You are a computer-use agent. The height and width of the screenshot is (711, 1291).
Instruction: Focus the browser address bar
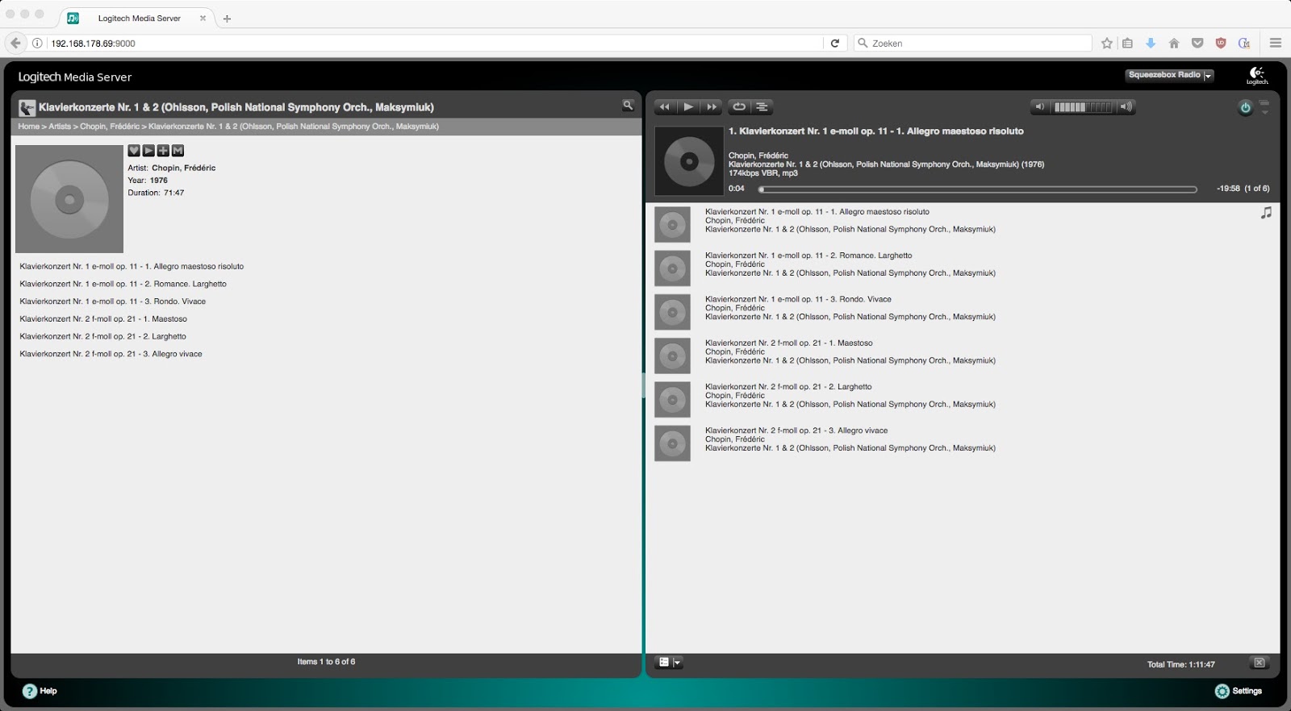point(436,44)
